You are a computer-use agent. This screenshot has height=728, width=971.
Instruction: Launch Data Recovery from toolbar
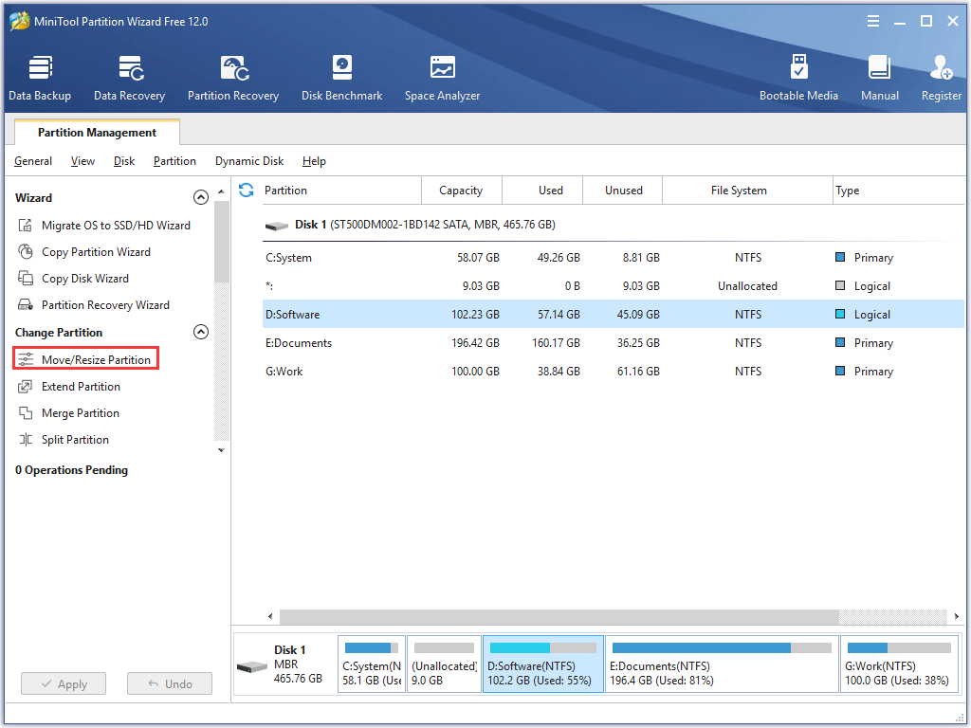coord(129,78)
